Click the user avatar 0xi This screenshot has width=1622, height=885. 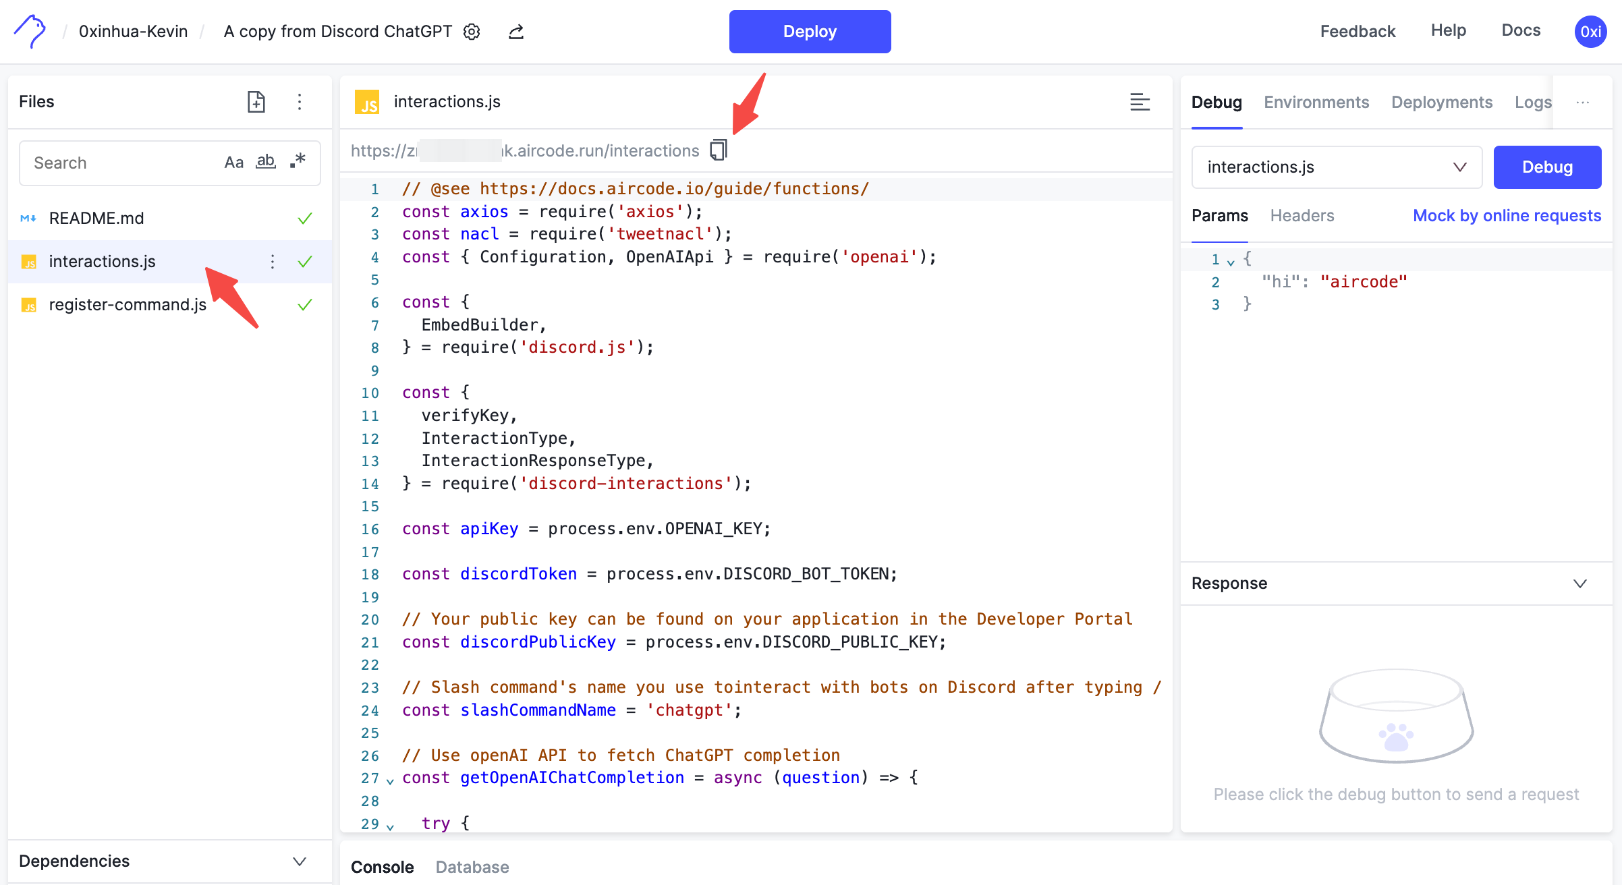(x=1590, y=32)
